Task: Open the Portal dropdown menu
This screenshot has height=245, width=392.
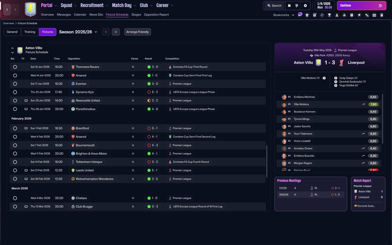Action: click(x=49, y=6)
